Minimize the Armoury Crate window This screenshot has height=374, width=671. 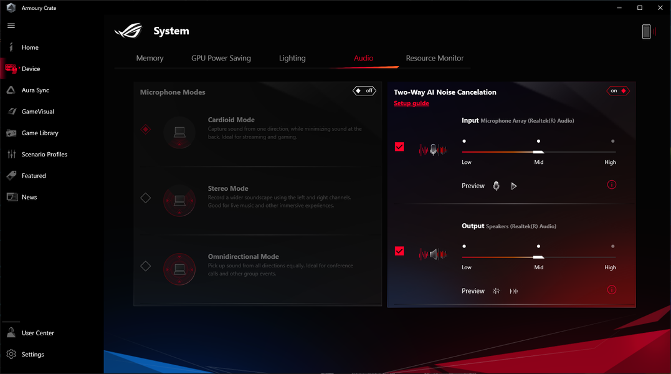(619, 7)
